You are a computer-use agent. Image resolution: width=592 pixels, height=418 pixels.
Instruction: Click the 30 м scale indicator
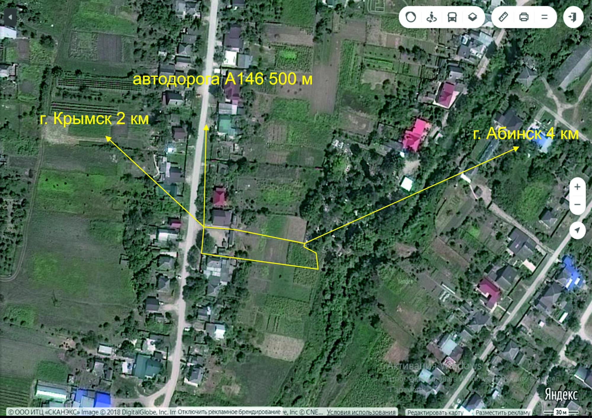[561, 412]
